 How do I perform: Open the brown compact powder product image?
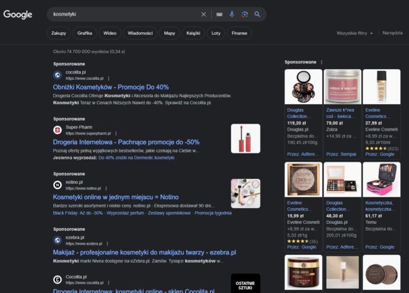click(382, 272)
